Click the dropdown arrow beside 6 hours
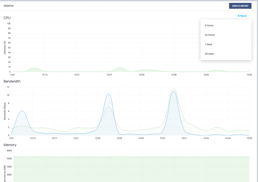258x182 pixels. (x=249, y=16)
